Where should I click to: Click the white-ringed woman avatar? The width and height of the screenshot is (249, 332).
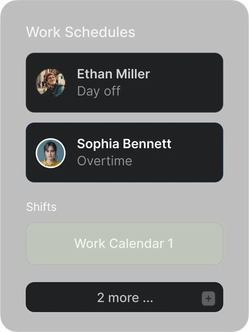click(x=51, y=153)
